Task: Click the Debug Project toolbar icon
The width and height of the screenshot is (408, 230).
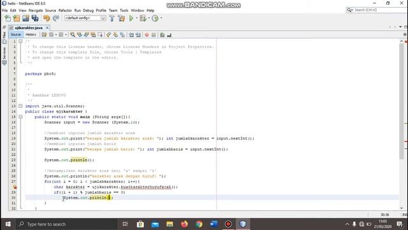Action: [143, 19]
